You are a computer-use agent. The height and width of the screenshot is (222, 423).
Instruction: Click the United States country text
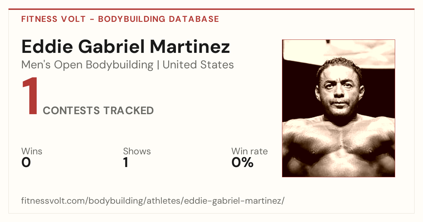tap(198, 65)
